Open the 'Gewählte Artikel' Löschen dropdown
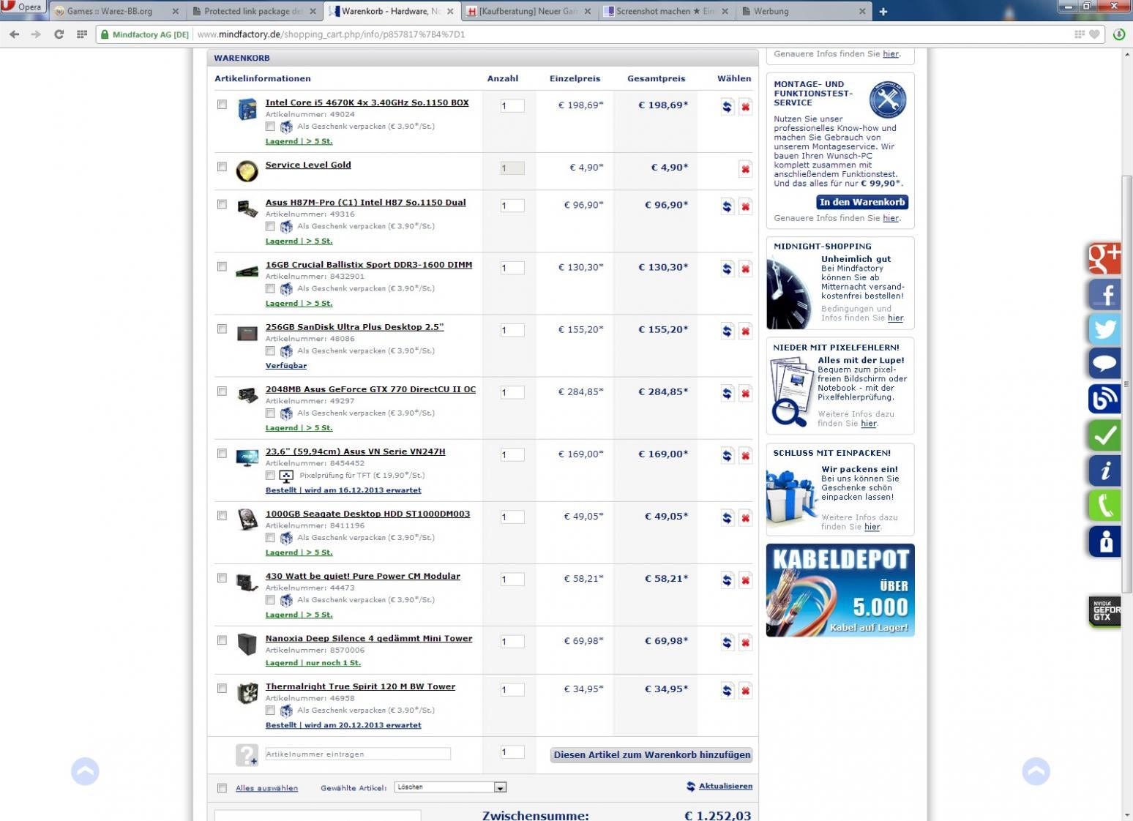Image resolution: width=1133 pixels, height=821 pixels. [450, 787]
